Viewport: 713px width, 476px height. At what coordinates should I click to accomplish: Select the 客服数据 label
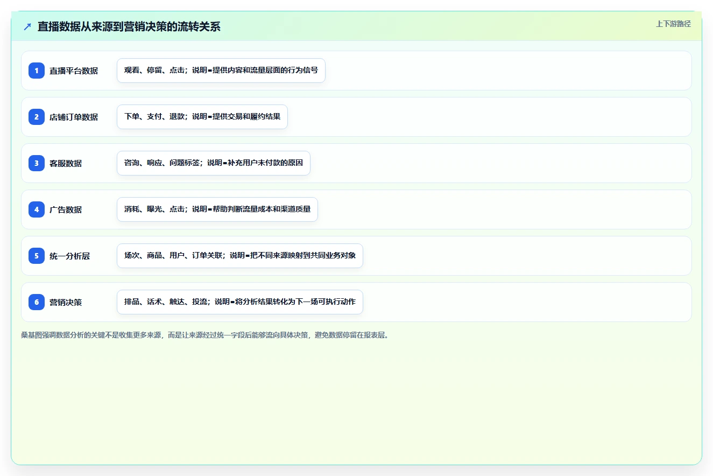tap(66, 163)
